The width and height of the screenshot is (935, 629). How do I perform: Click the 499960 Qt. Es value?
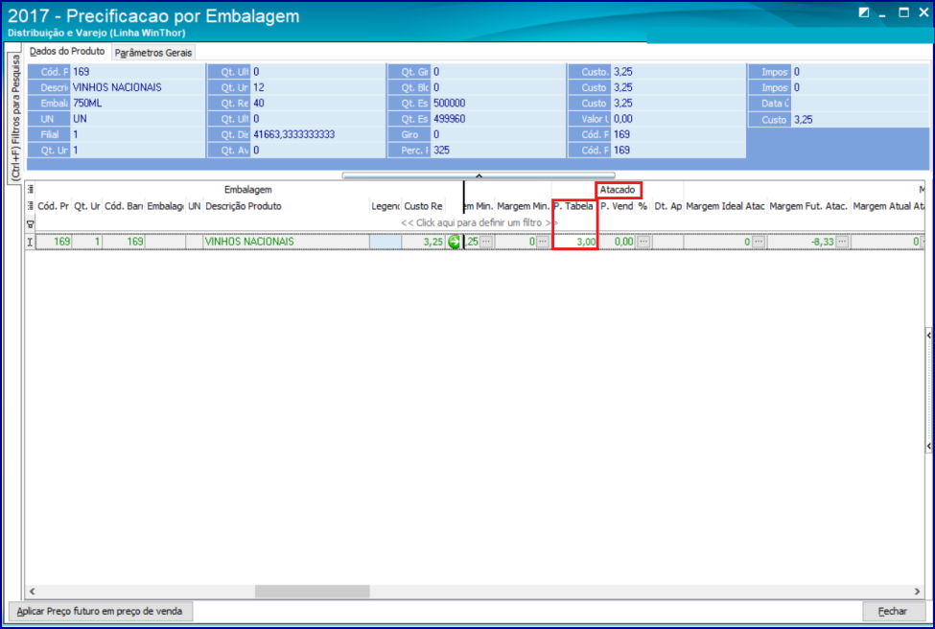[x=499, y=119]
